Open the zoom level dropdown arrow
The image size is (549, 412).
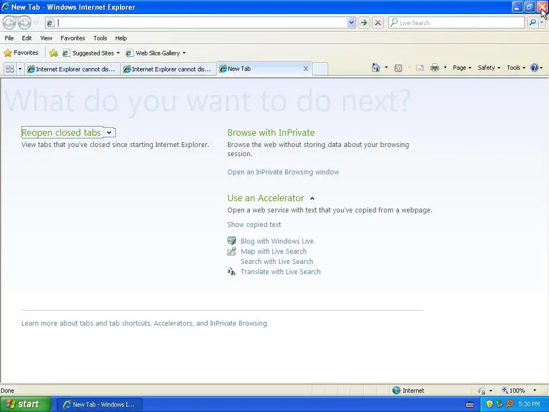click(x=535, y=391)
